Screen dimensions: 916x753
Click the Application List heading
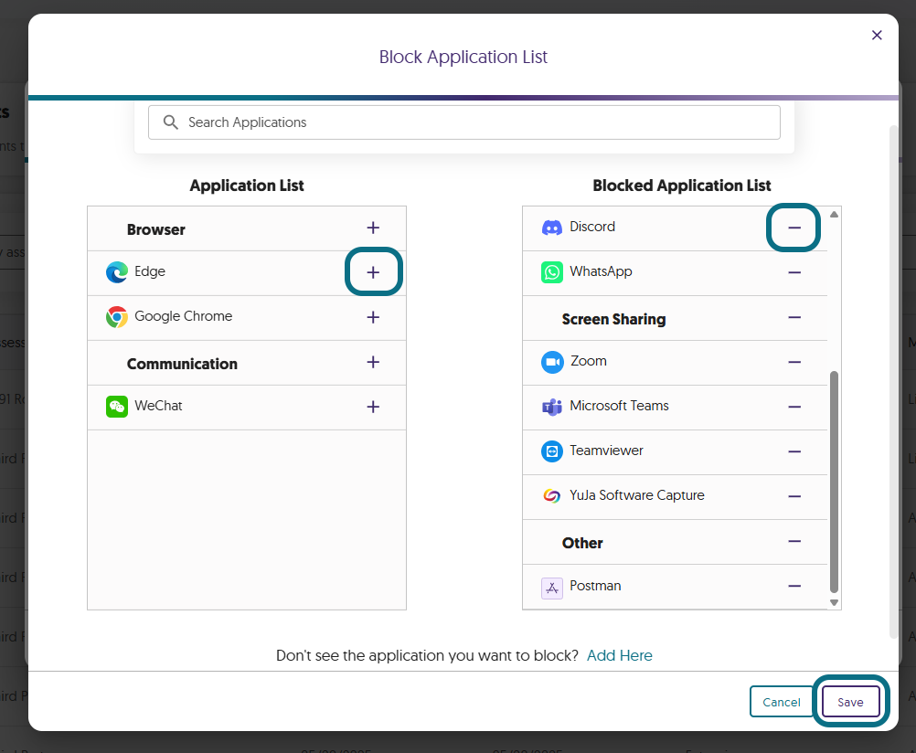pyautogui.click(x=247, y=186)
